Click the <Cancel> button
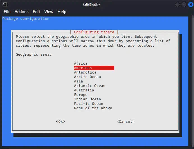Viewport: 194px width, 149px height. coord(126,122)
